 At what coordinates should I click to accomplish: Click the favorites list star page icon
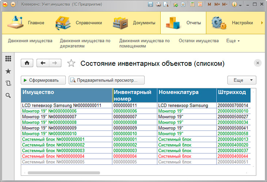coord(183,4)
